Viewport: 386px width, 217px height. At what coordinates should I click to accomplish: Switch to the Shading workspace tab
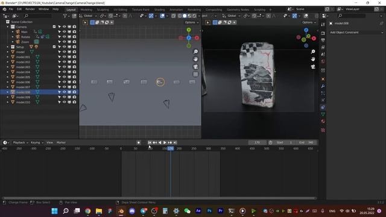[x=159, y=10]
